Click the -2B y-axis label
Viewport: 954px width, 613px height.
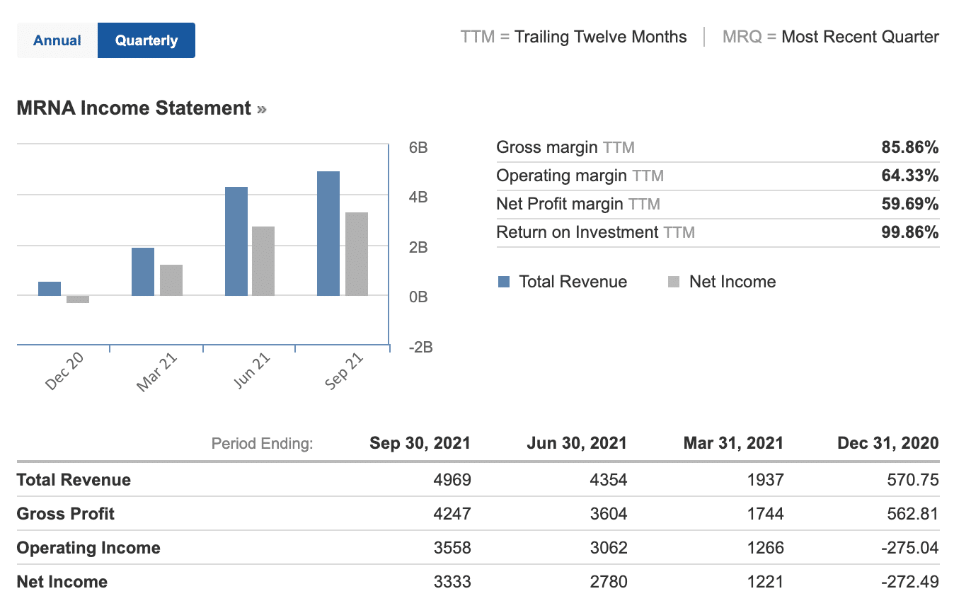tap(421, 347)
